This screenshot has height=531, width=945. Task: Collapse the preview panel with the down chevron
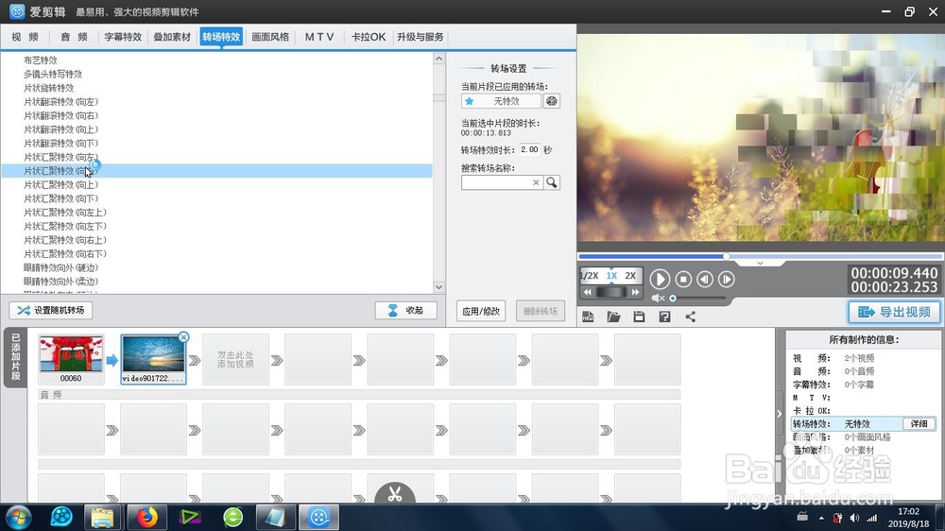click(x=760, y=264)
